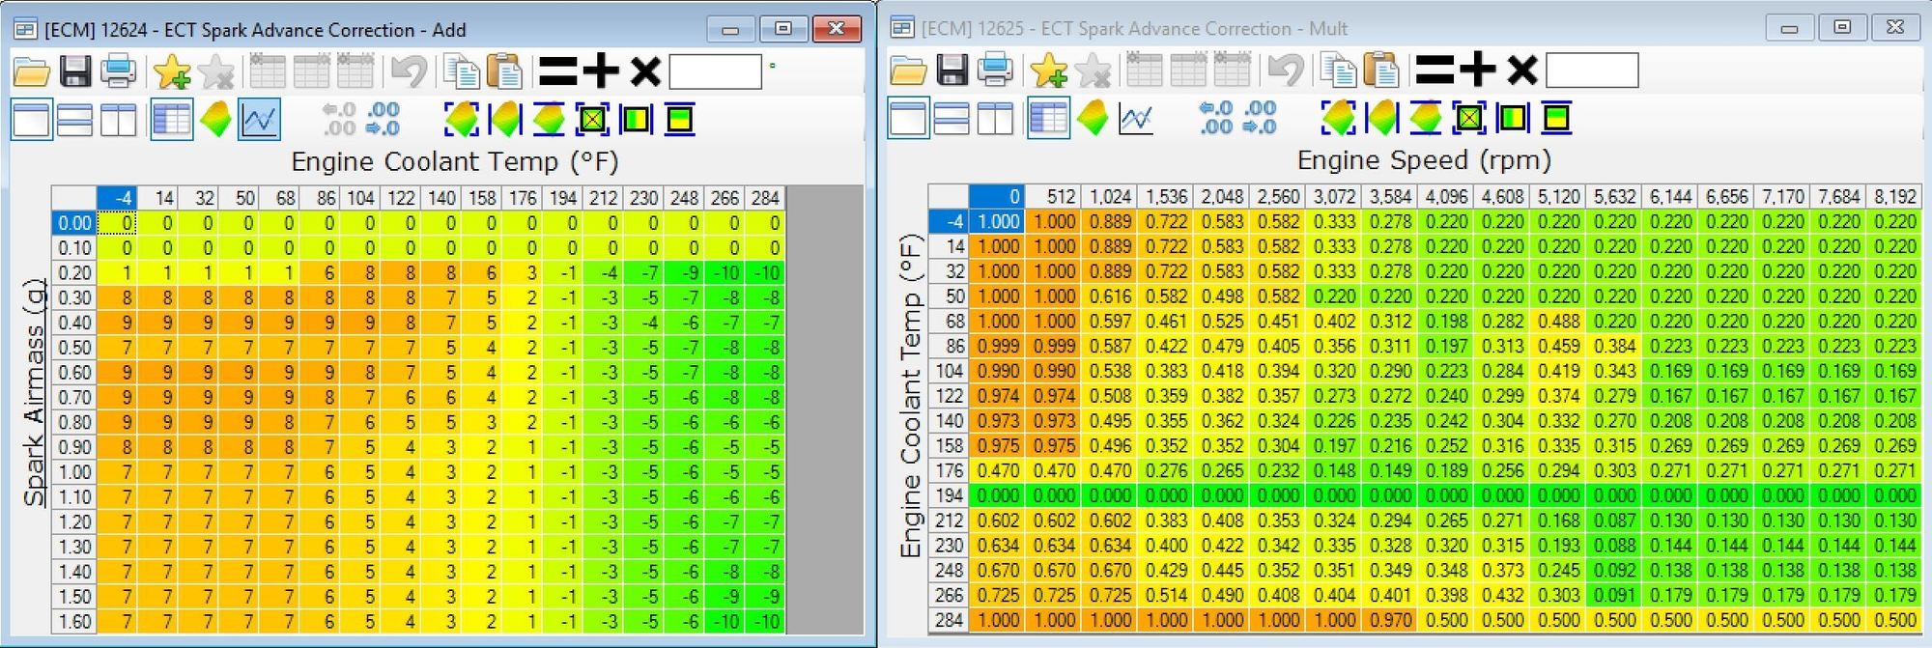This screenshot has width=1932, height=648.
Task: Open a file in the Add table window
Action: coord(31,71)
